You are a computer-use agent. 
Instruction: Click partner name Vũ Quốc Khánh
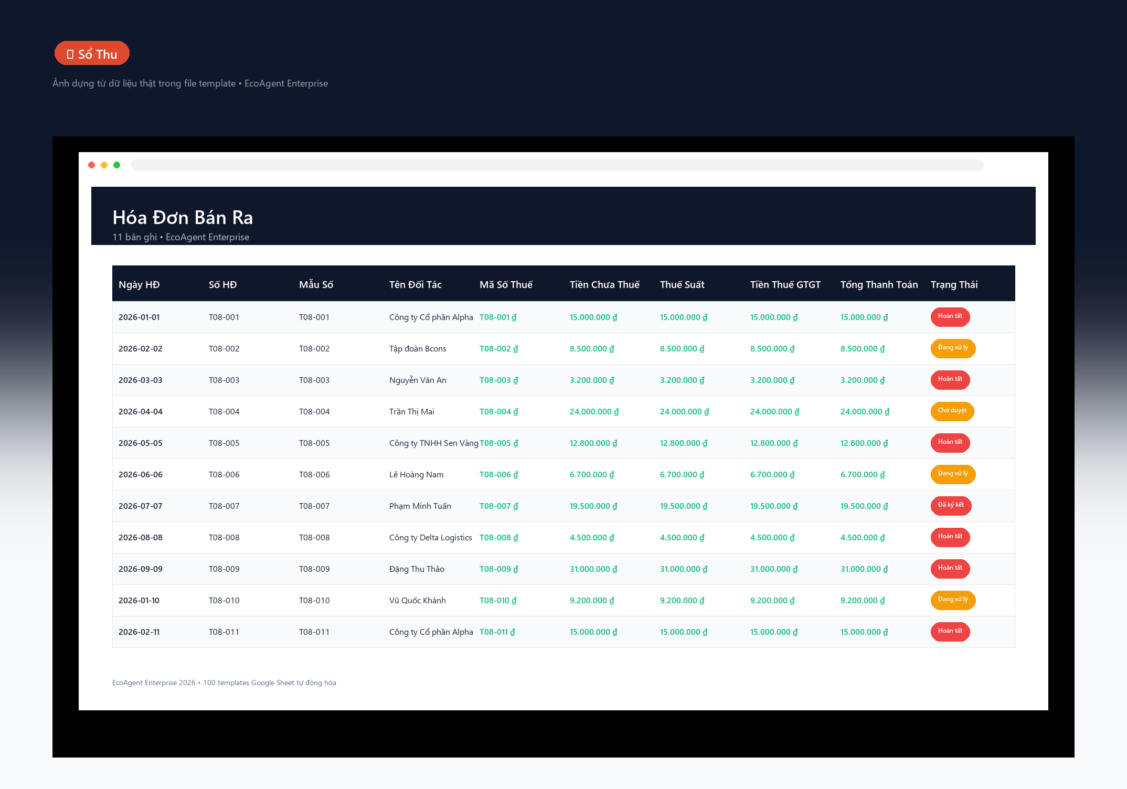(x=417, y=601)
